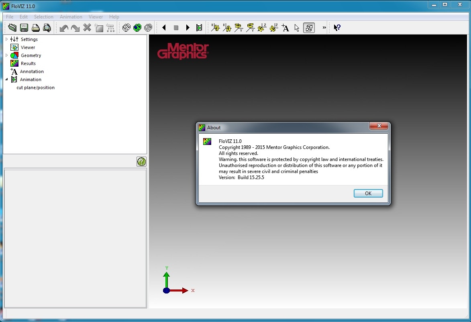This screenshot has height=322, width=471.
Task: Click X-axis rotate icon adjacent to Y-axis icons
Action: click(x=227, y=28)
